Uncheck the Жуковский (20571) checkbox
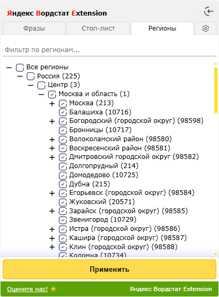Image resolution: width=219 pixels, height=297 pixels. pyautogui.click(x=63, y=202)
